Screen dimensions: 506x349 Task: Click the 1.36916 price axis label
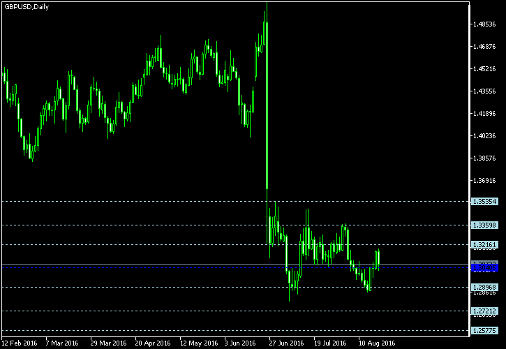[x=484, y=181]
